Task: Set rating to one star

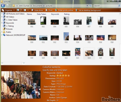Action: (58, 76)
